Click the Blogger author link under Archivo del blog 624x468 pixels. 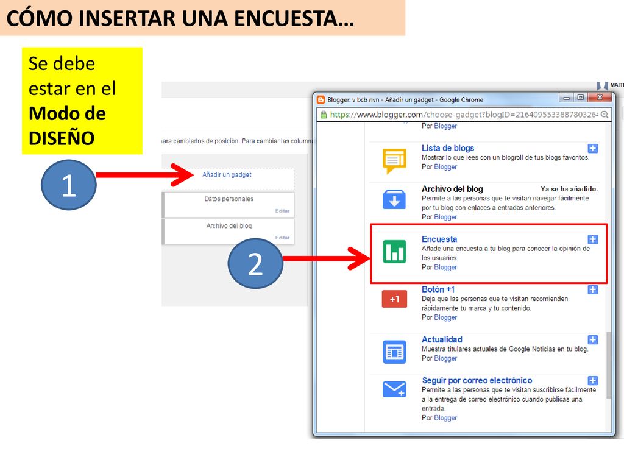(x=445, y=217)
